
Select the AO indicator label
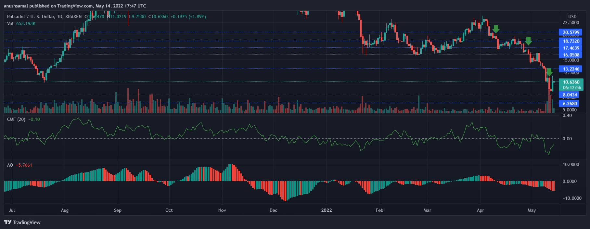click(10, 165)
